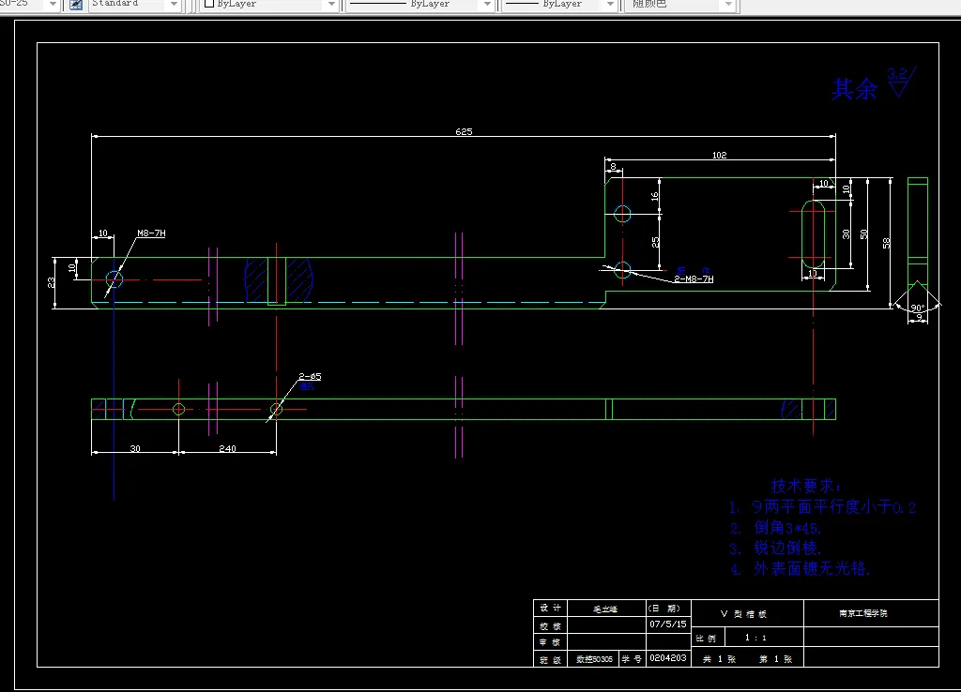961x692 pixels.
Task: Click the white color swatch beside ByLayer
Action: [209, 3]
